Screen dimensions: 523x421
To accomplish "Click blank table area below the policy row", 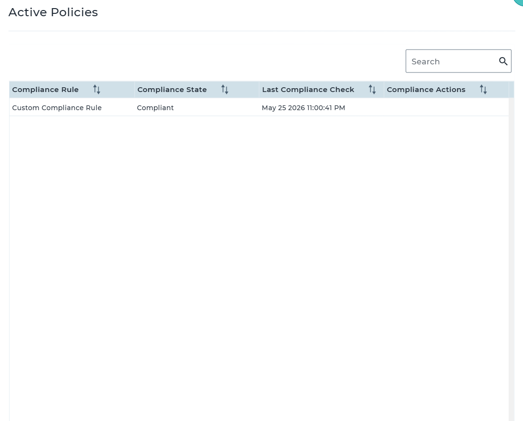I will pos(259,268).
